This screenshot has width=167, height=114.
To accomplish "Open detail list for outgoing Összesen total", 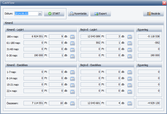I will tap(72, 103).
